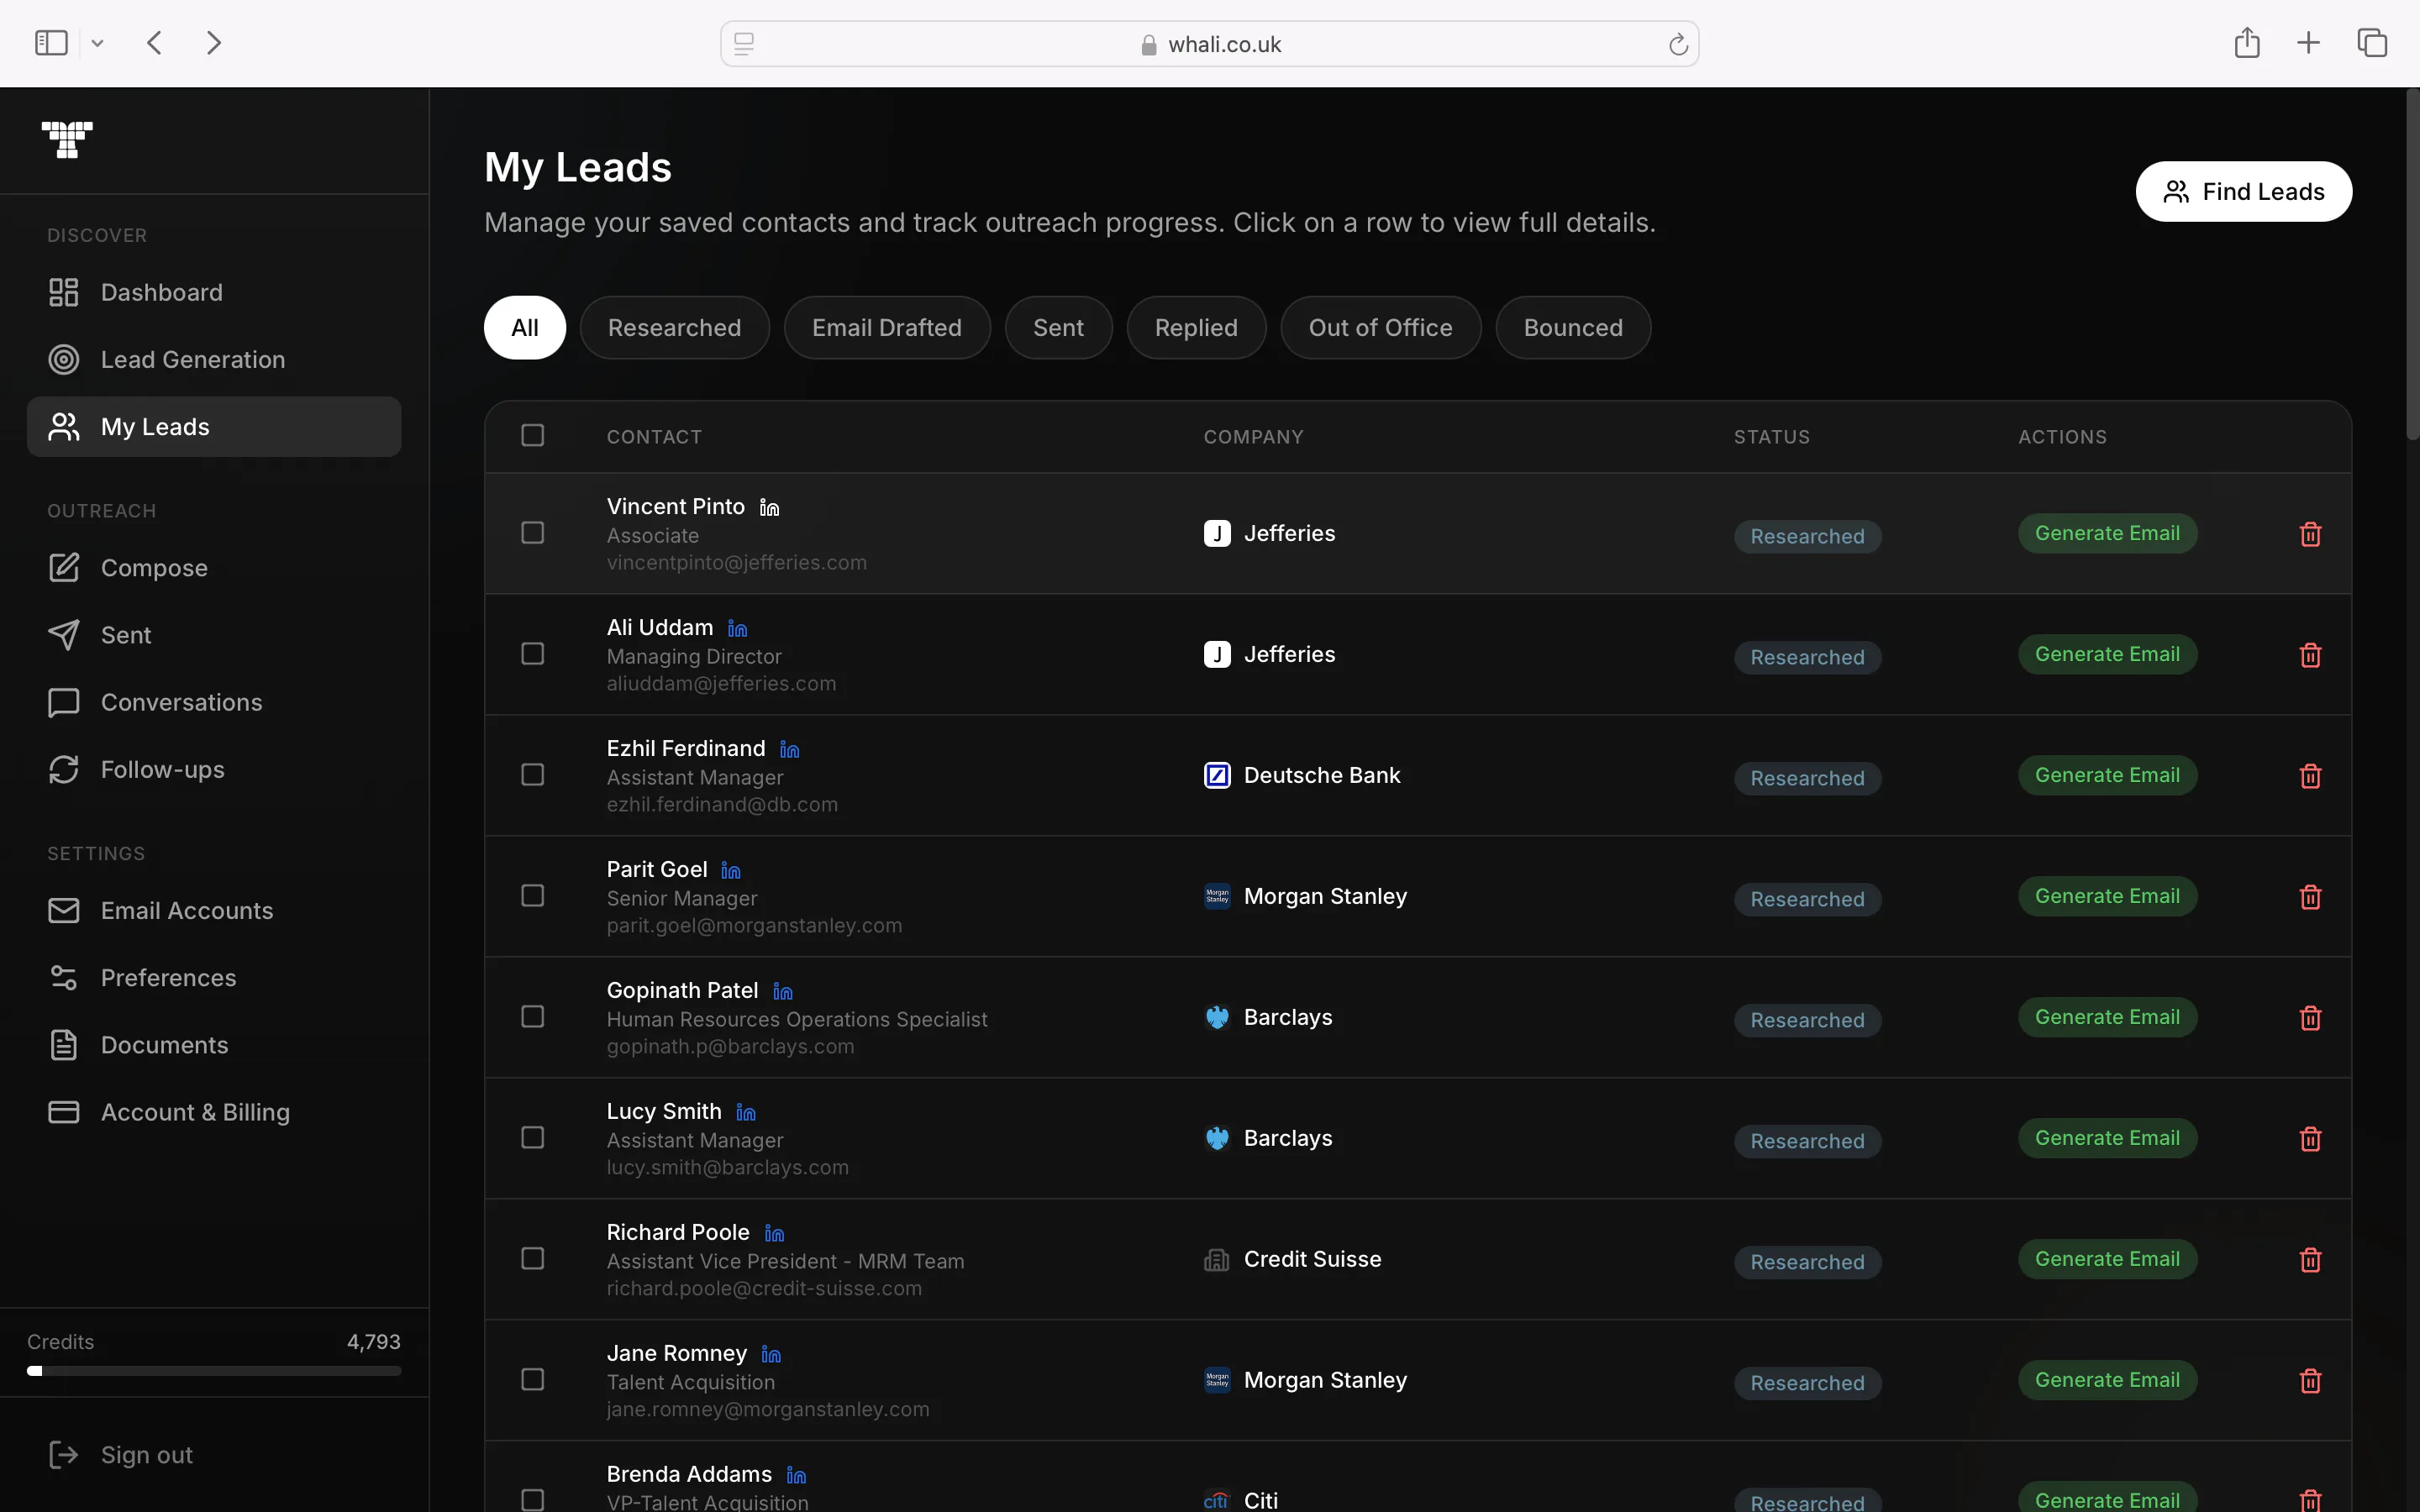Screen dimensions: 2420x1512
Task: Click the Whali logo in sidebar
Action: (67, 140)
